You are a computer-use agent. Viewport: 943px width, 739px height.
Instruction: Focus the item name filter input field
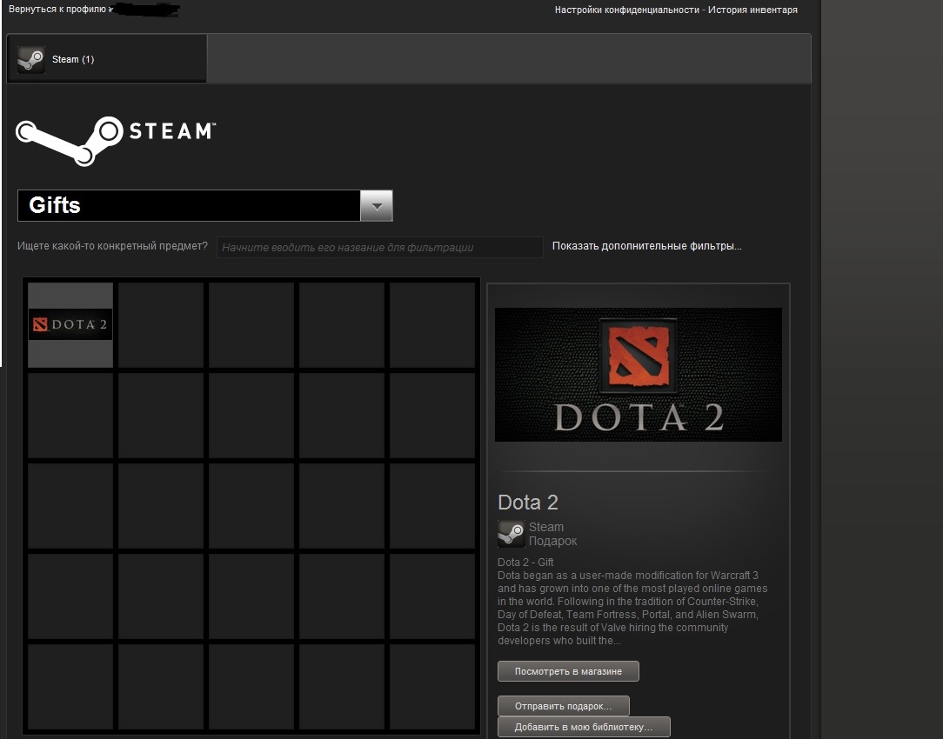379,247
